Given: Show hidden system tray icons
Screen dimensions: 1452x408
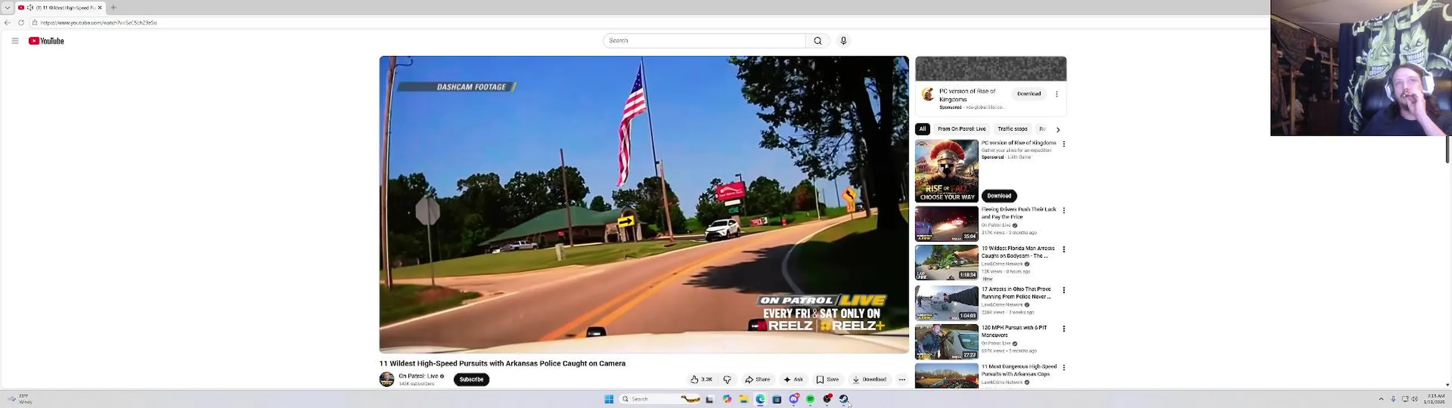Looking at the screenshot, I should tap(1381, 399).
